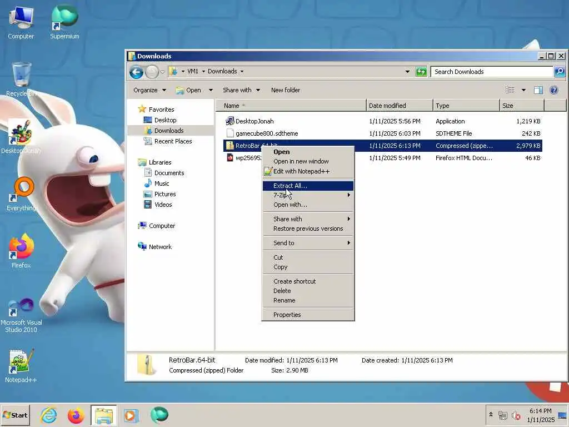Click the New folder button
The height and width of the screenshot is (427, 569).
coord(285,90)
